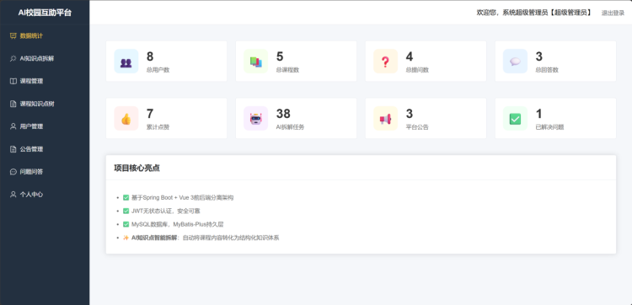This screenshot has width=632, height=305.
Task: Click the 问题问答 chat bubble icon
Action: point(13,172)
